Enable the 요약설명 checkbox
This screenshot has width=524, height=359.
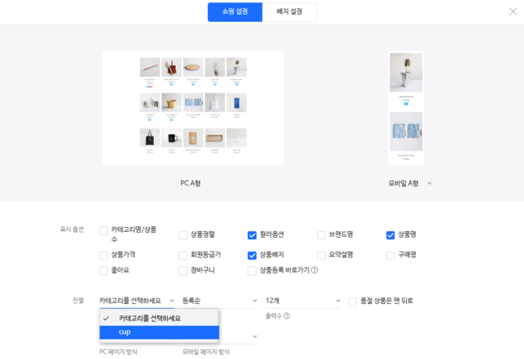pyautogui.click(x=321, y=256)
